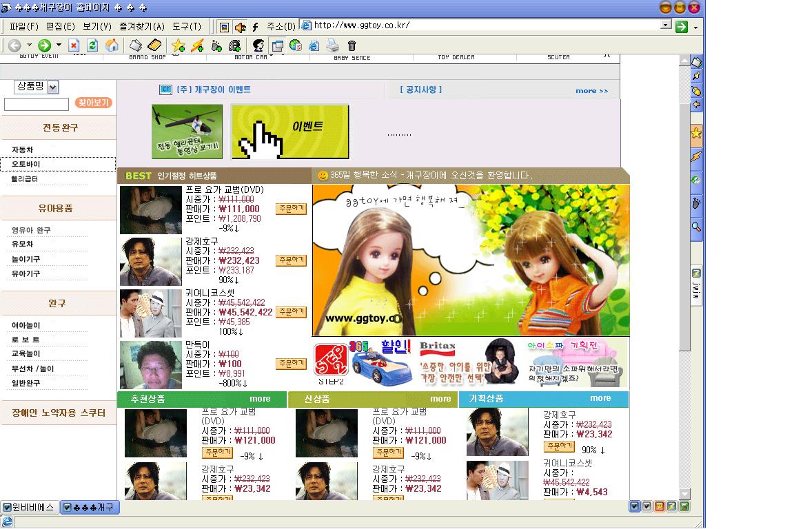The image size is (794, 529).
Task: Stop page loading with red X icon
Action: [74, 45]
